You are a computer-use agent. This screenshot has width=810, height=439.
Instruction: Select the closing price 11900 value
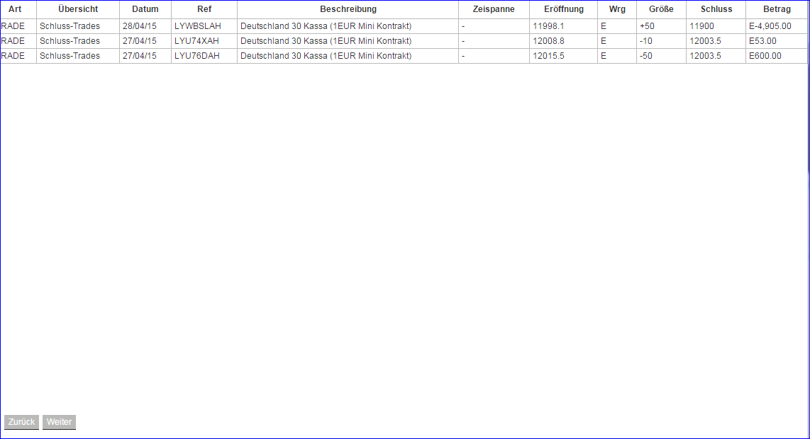pyautogui.click(x=700, y=25)
